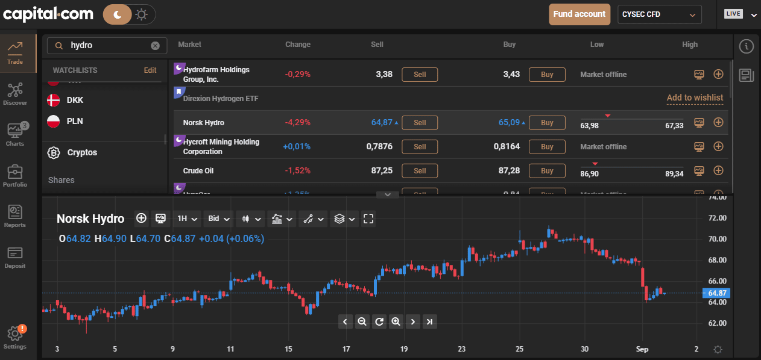
Task: Click the plus icon beside Crude Oil
Action: pyautogui.click(x=718, y=170)
